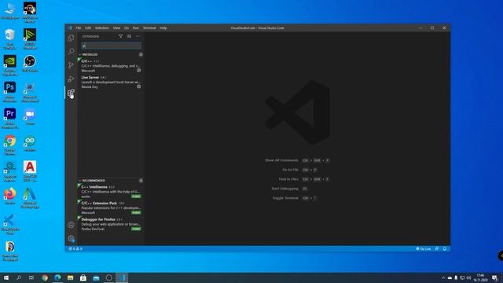
Task: Click the VS Code logo in title bar
Action: click(70, 28)
